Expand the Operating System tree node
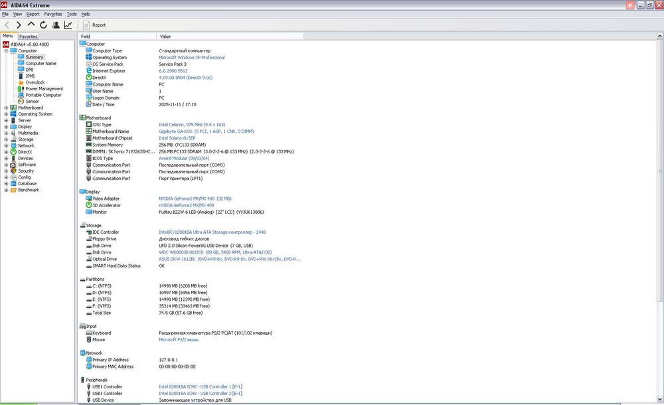The image size is (664, 405). coord(6,114)
